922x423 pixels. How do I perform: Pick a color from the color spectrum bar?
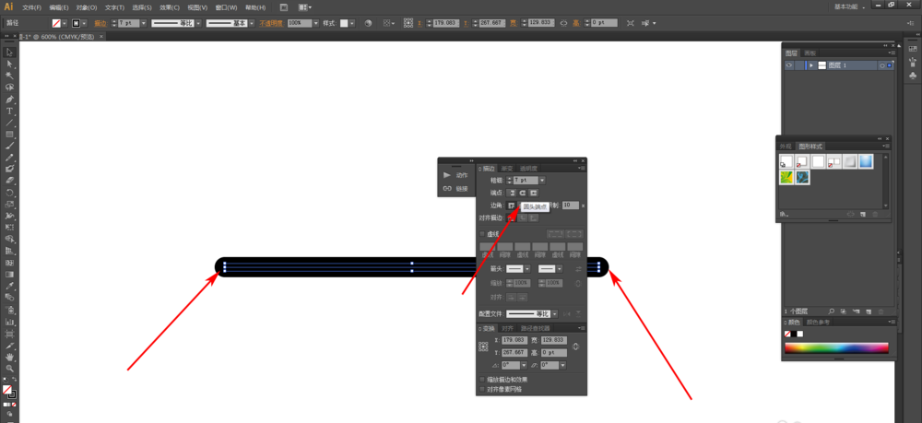coord(836,348)
